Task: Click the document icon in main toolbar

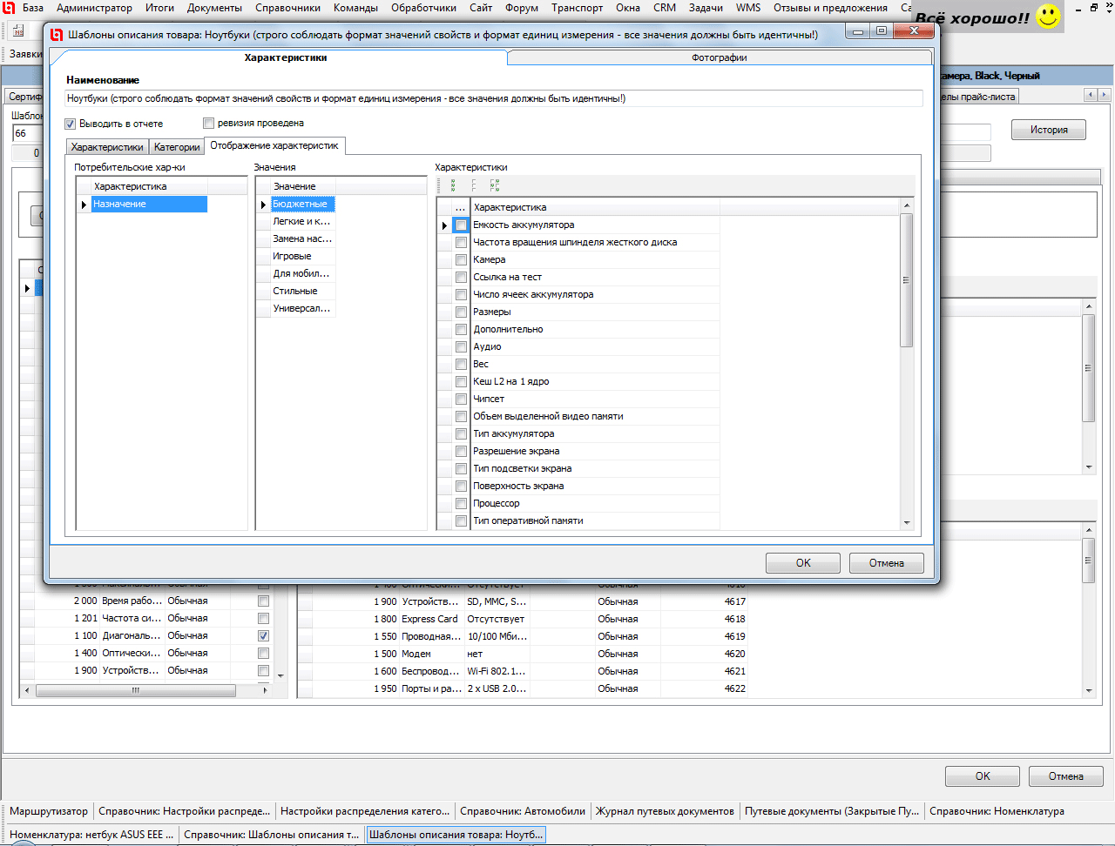Action: point(17,30)
